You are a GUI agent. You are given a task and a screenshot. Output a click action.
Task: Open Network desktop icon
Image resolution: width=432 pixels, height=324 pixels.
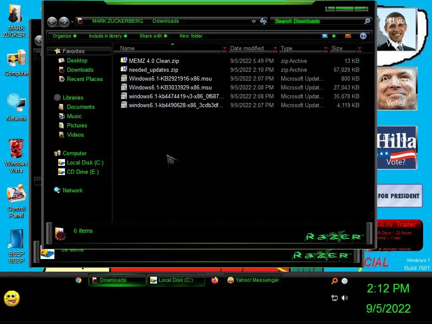pyautogui.click(x=16, y=108)
